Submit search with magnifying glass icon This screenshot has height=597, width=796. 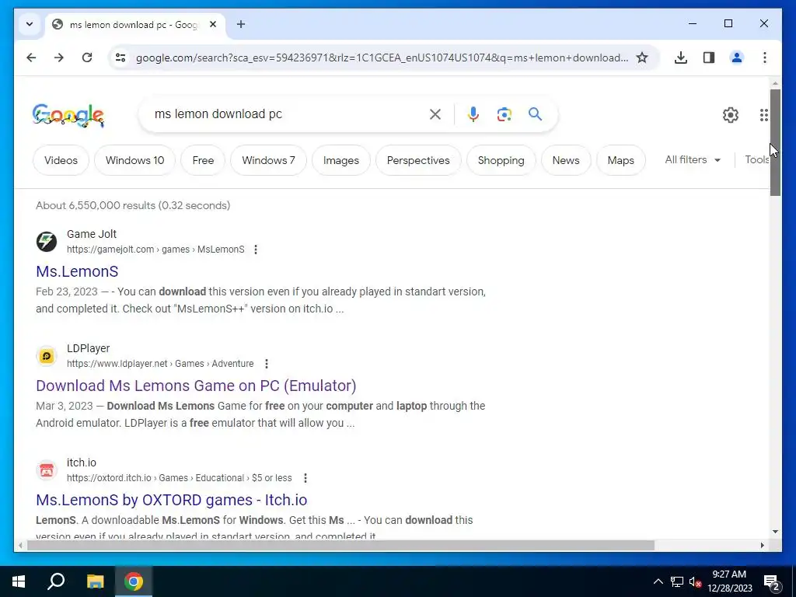point(535,114)
